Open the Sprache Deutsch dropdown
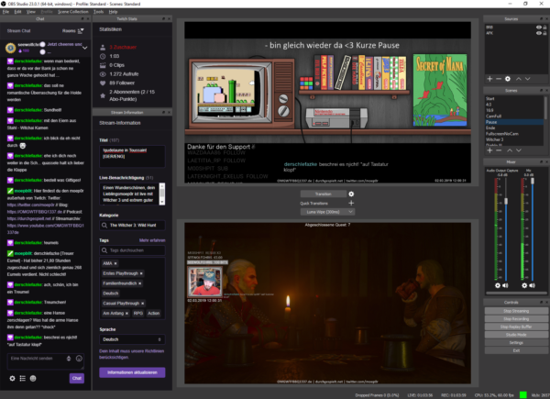The image size is (550, 399). click(x=131, y=338)
